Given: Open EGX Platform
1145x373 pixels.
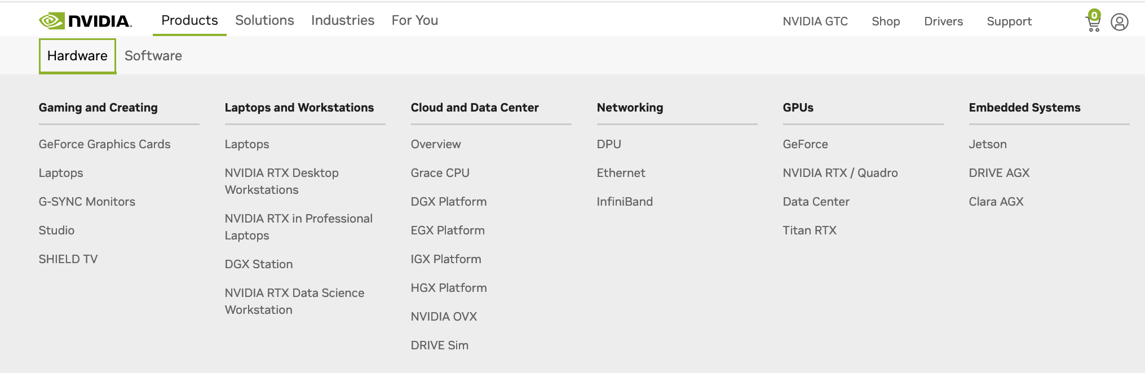Looking at the screenshot, I should coord(448,230).
